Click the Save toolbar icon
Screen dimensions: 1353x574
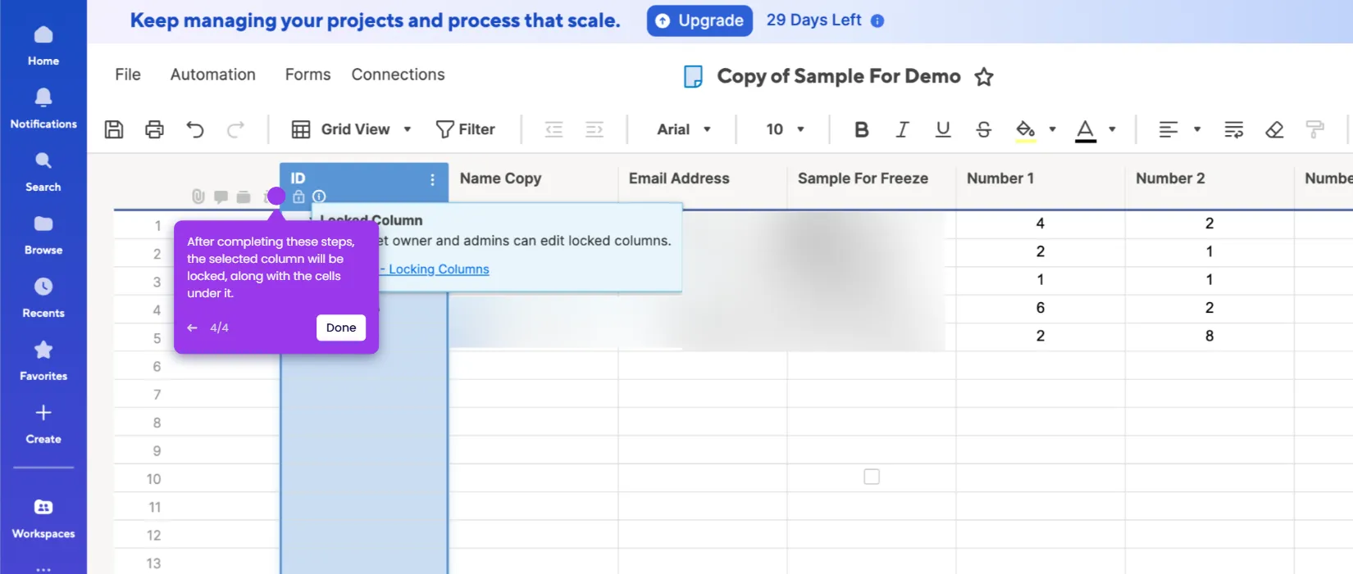pyautogui.click(x=114, y=129)
